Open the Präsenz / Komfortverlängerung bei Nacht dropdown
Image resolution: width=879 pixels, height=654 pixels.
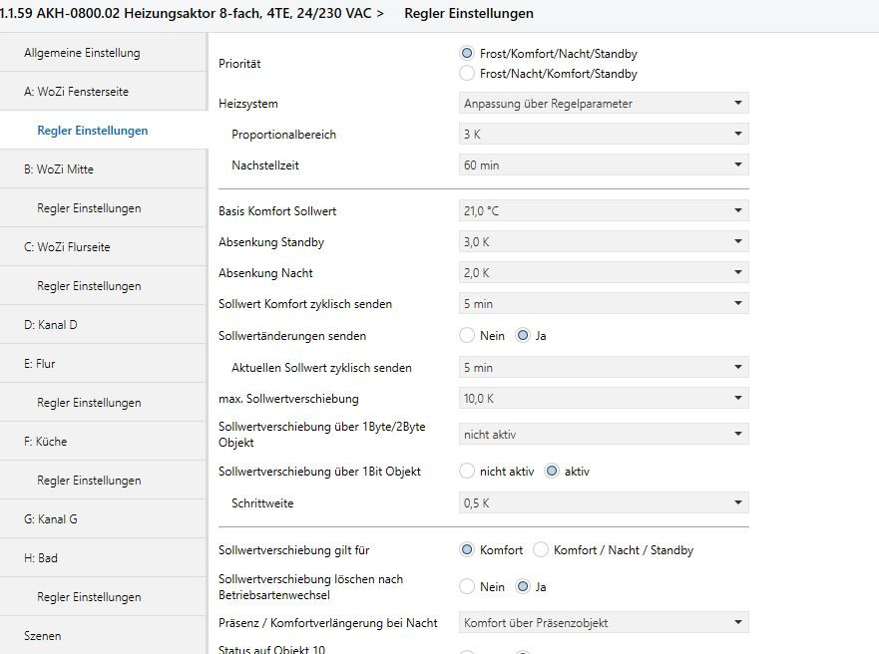(x=604, y=623)
